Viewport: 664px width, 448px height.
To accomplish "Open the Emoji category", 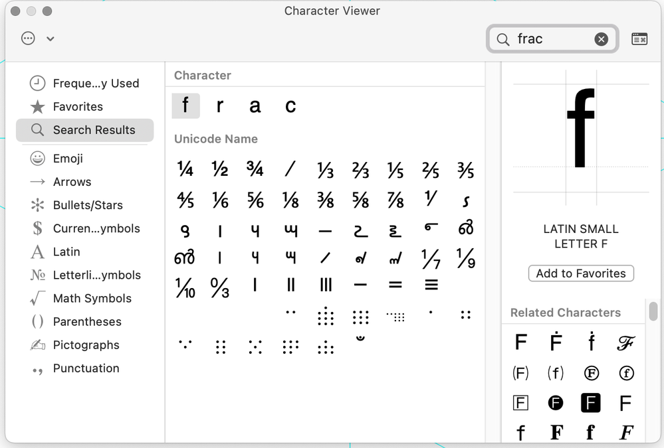I will (x=68, y=159).
